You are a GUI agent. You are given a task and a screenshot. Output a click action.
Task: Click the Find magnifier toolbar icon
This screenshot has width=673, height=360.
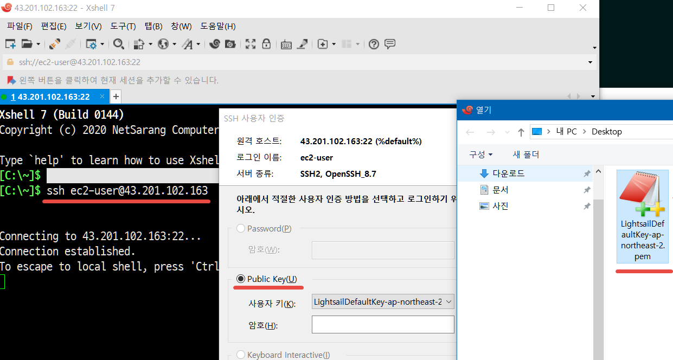click(x=118, y=44)
